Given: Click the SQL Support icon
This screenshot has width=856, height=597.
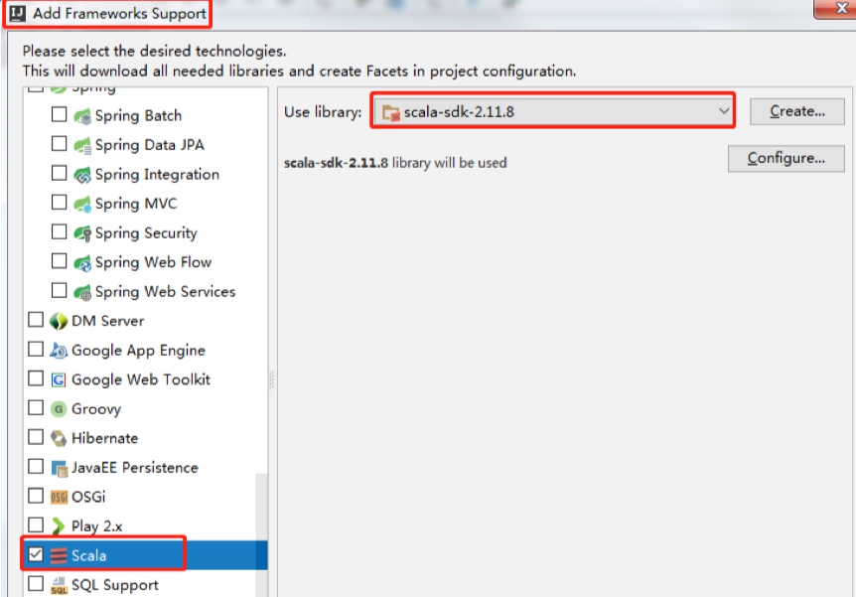Looking at the screenshot, I should pos(59,585).
